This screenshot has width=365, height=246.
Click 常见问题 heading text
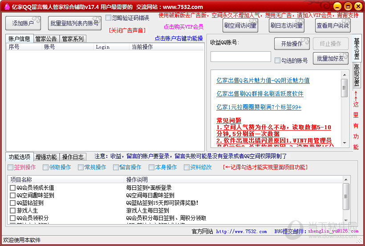pyautogui.click(x=229, y=120)
